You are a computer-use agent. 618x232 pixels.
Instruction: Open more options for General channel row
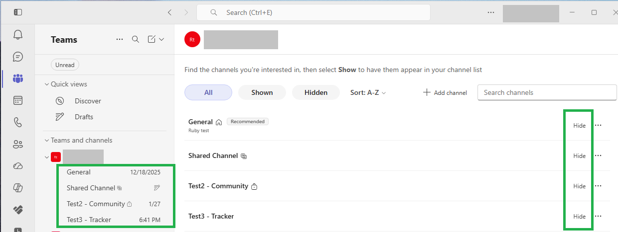click(x=599, y=126)
